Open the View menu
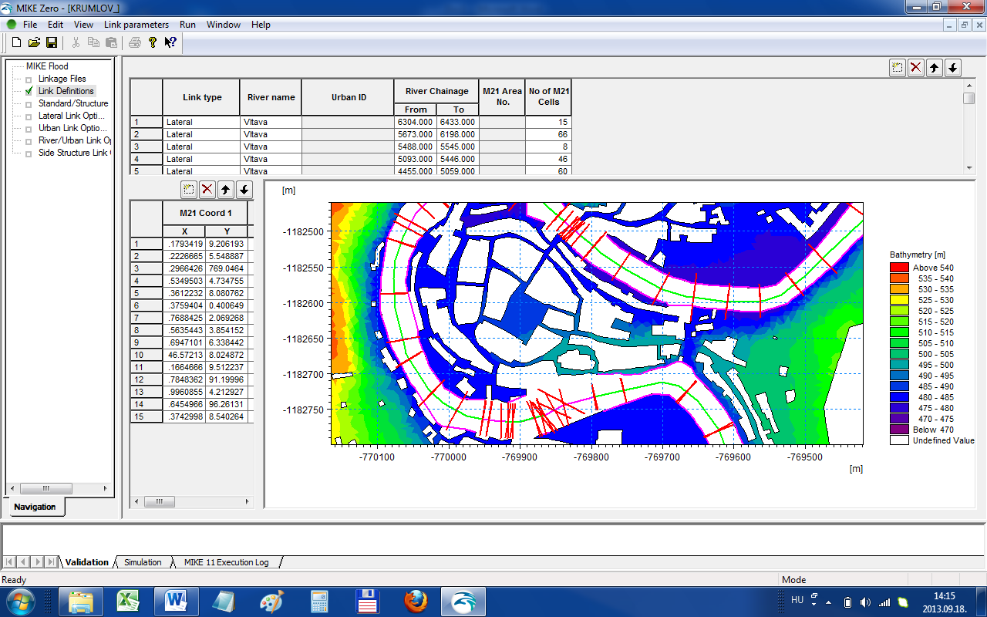This screenshot has width=987, height=617. [83, 25]
